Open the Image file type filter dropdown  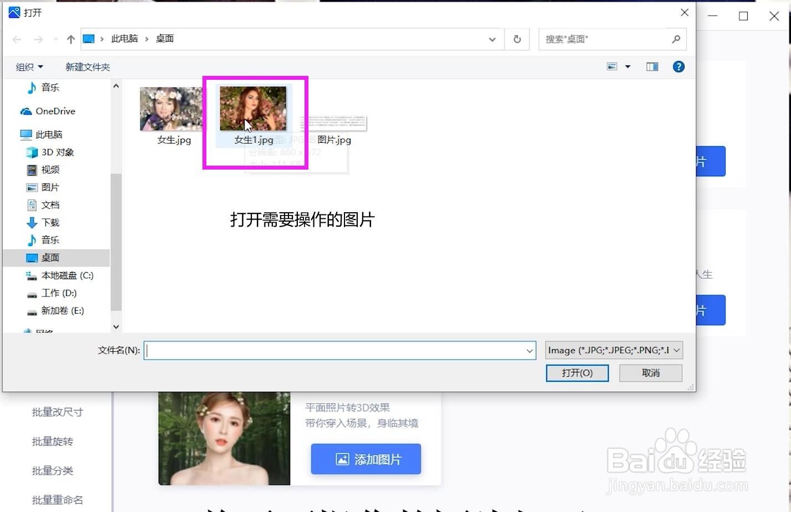tap(614, 350)
